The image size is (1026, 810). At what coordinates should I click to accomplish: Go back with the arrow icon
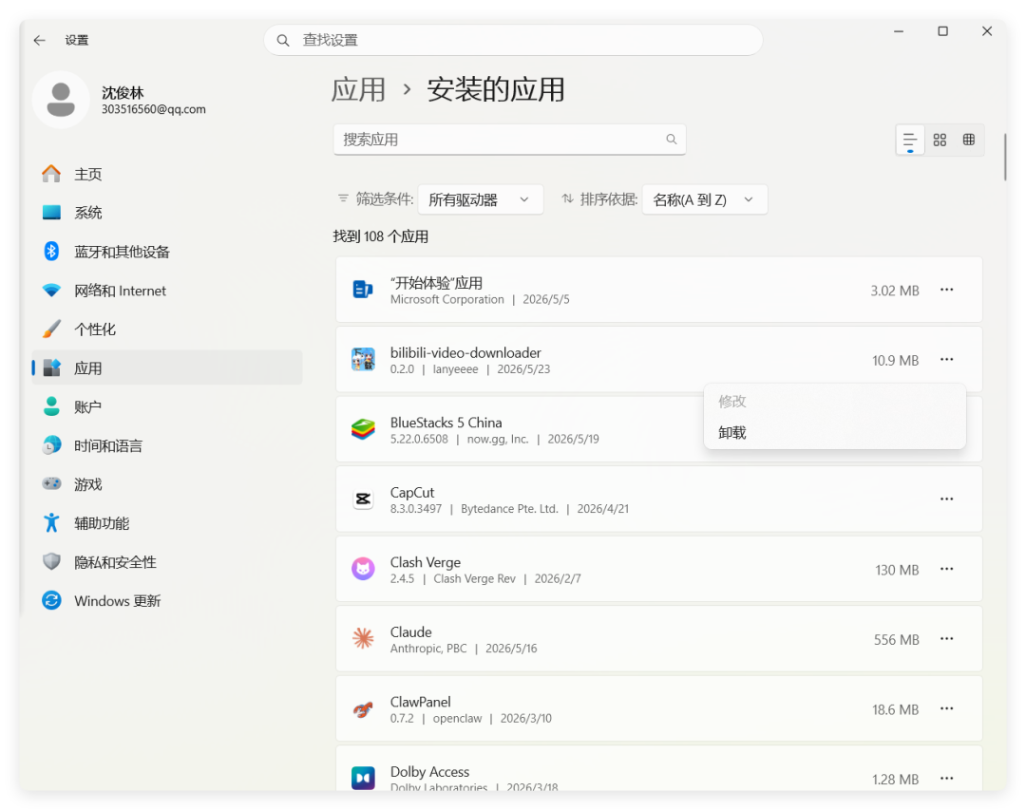39,40
